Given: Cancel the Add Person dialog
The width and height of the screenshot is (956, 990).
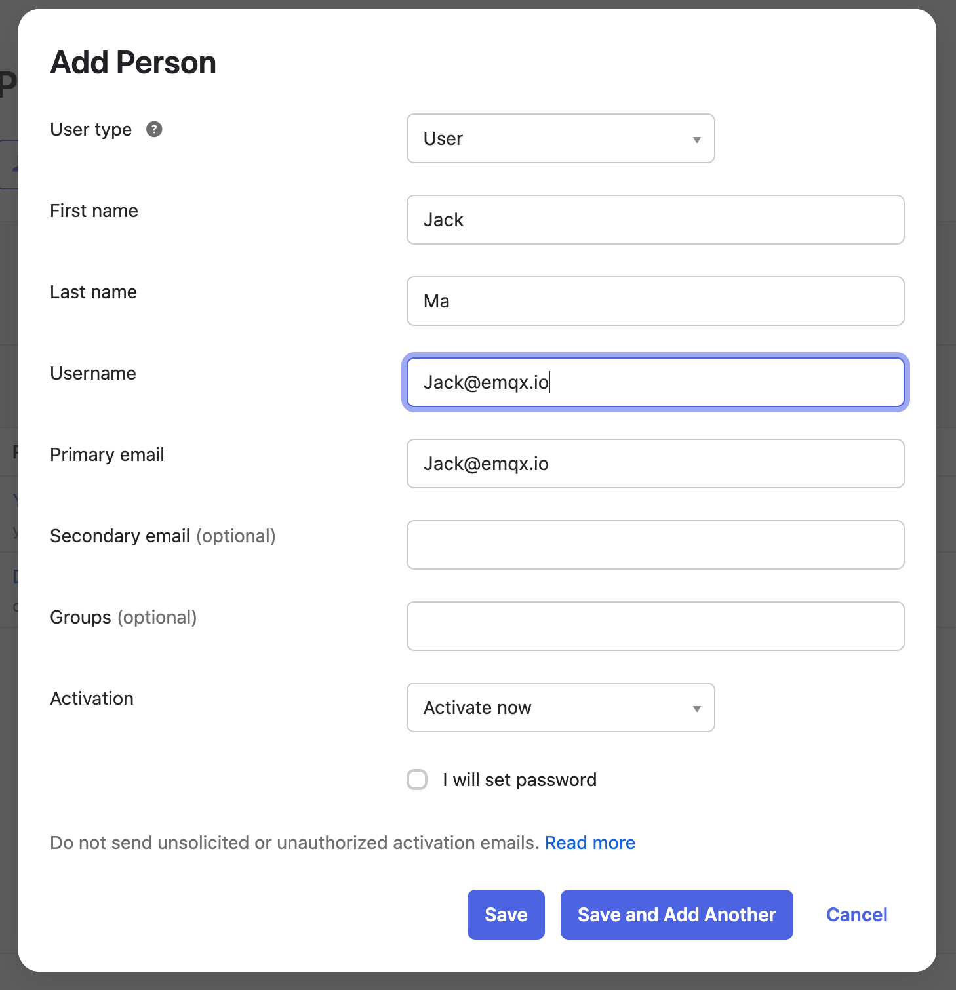Looking at the screenshot, I should click(x=856, y=915).
